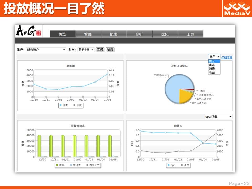The width and height of the screenshot is (252, 189).
Task: Click the n通用词饰品 pie label
Action: point(207,95)
